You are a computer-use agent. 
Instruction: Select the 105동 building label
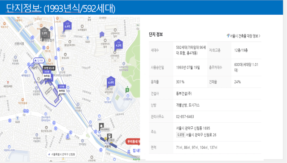[x=62, y=86]
